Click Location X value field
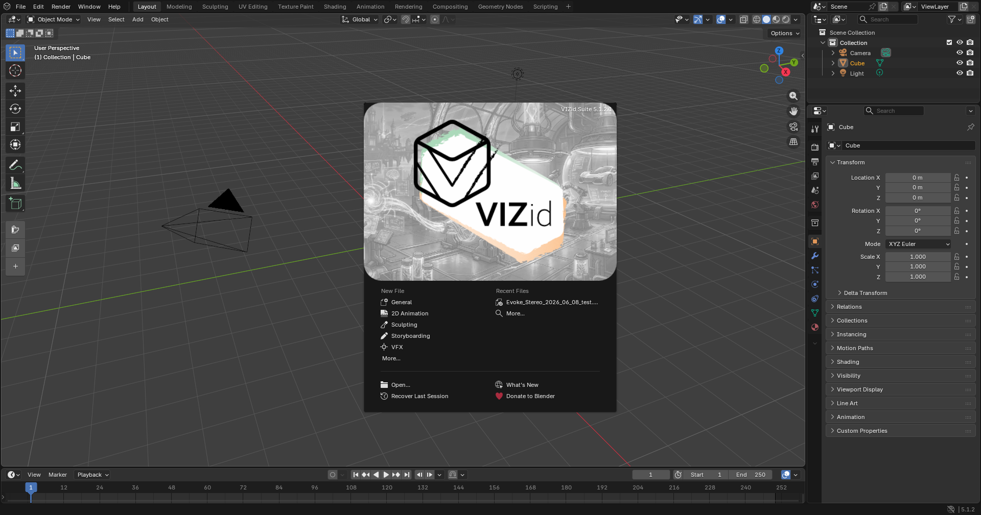 point(918,178)
